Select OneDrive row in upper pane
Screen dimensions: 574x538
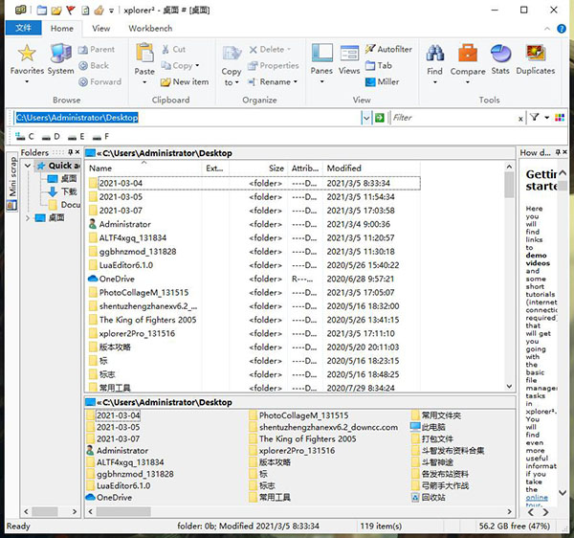click(254, 280)
